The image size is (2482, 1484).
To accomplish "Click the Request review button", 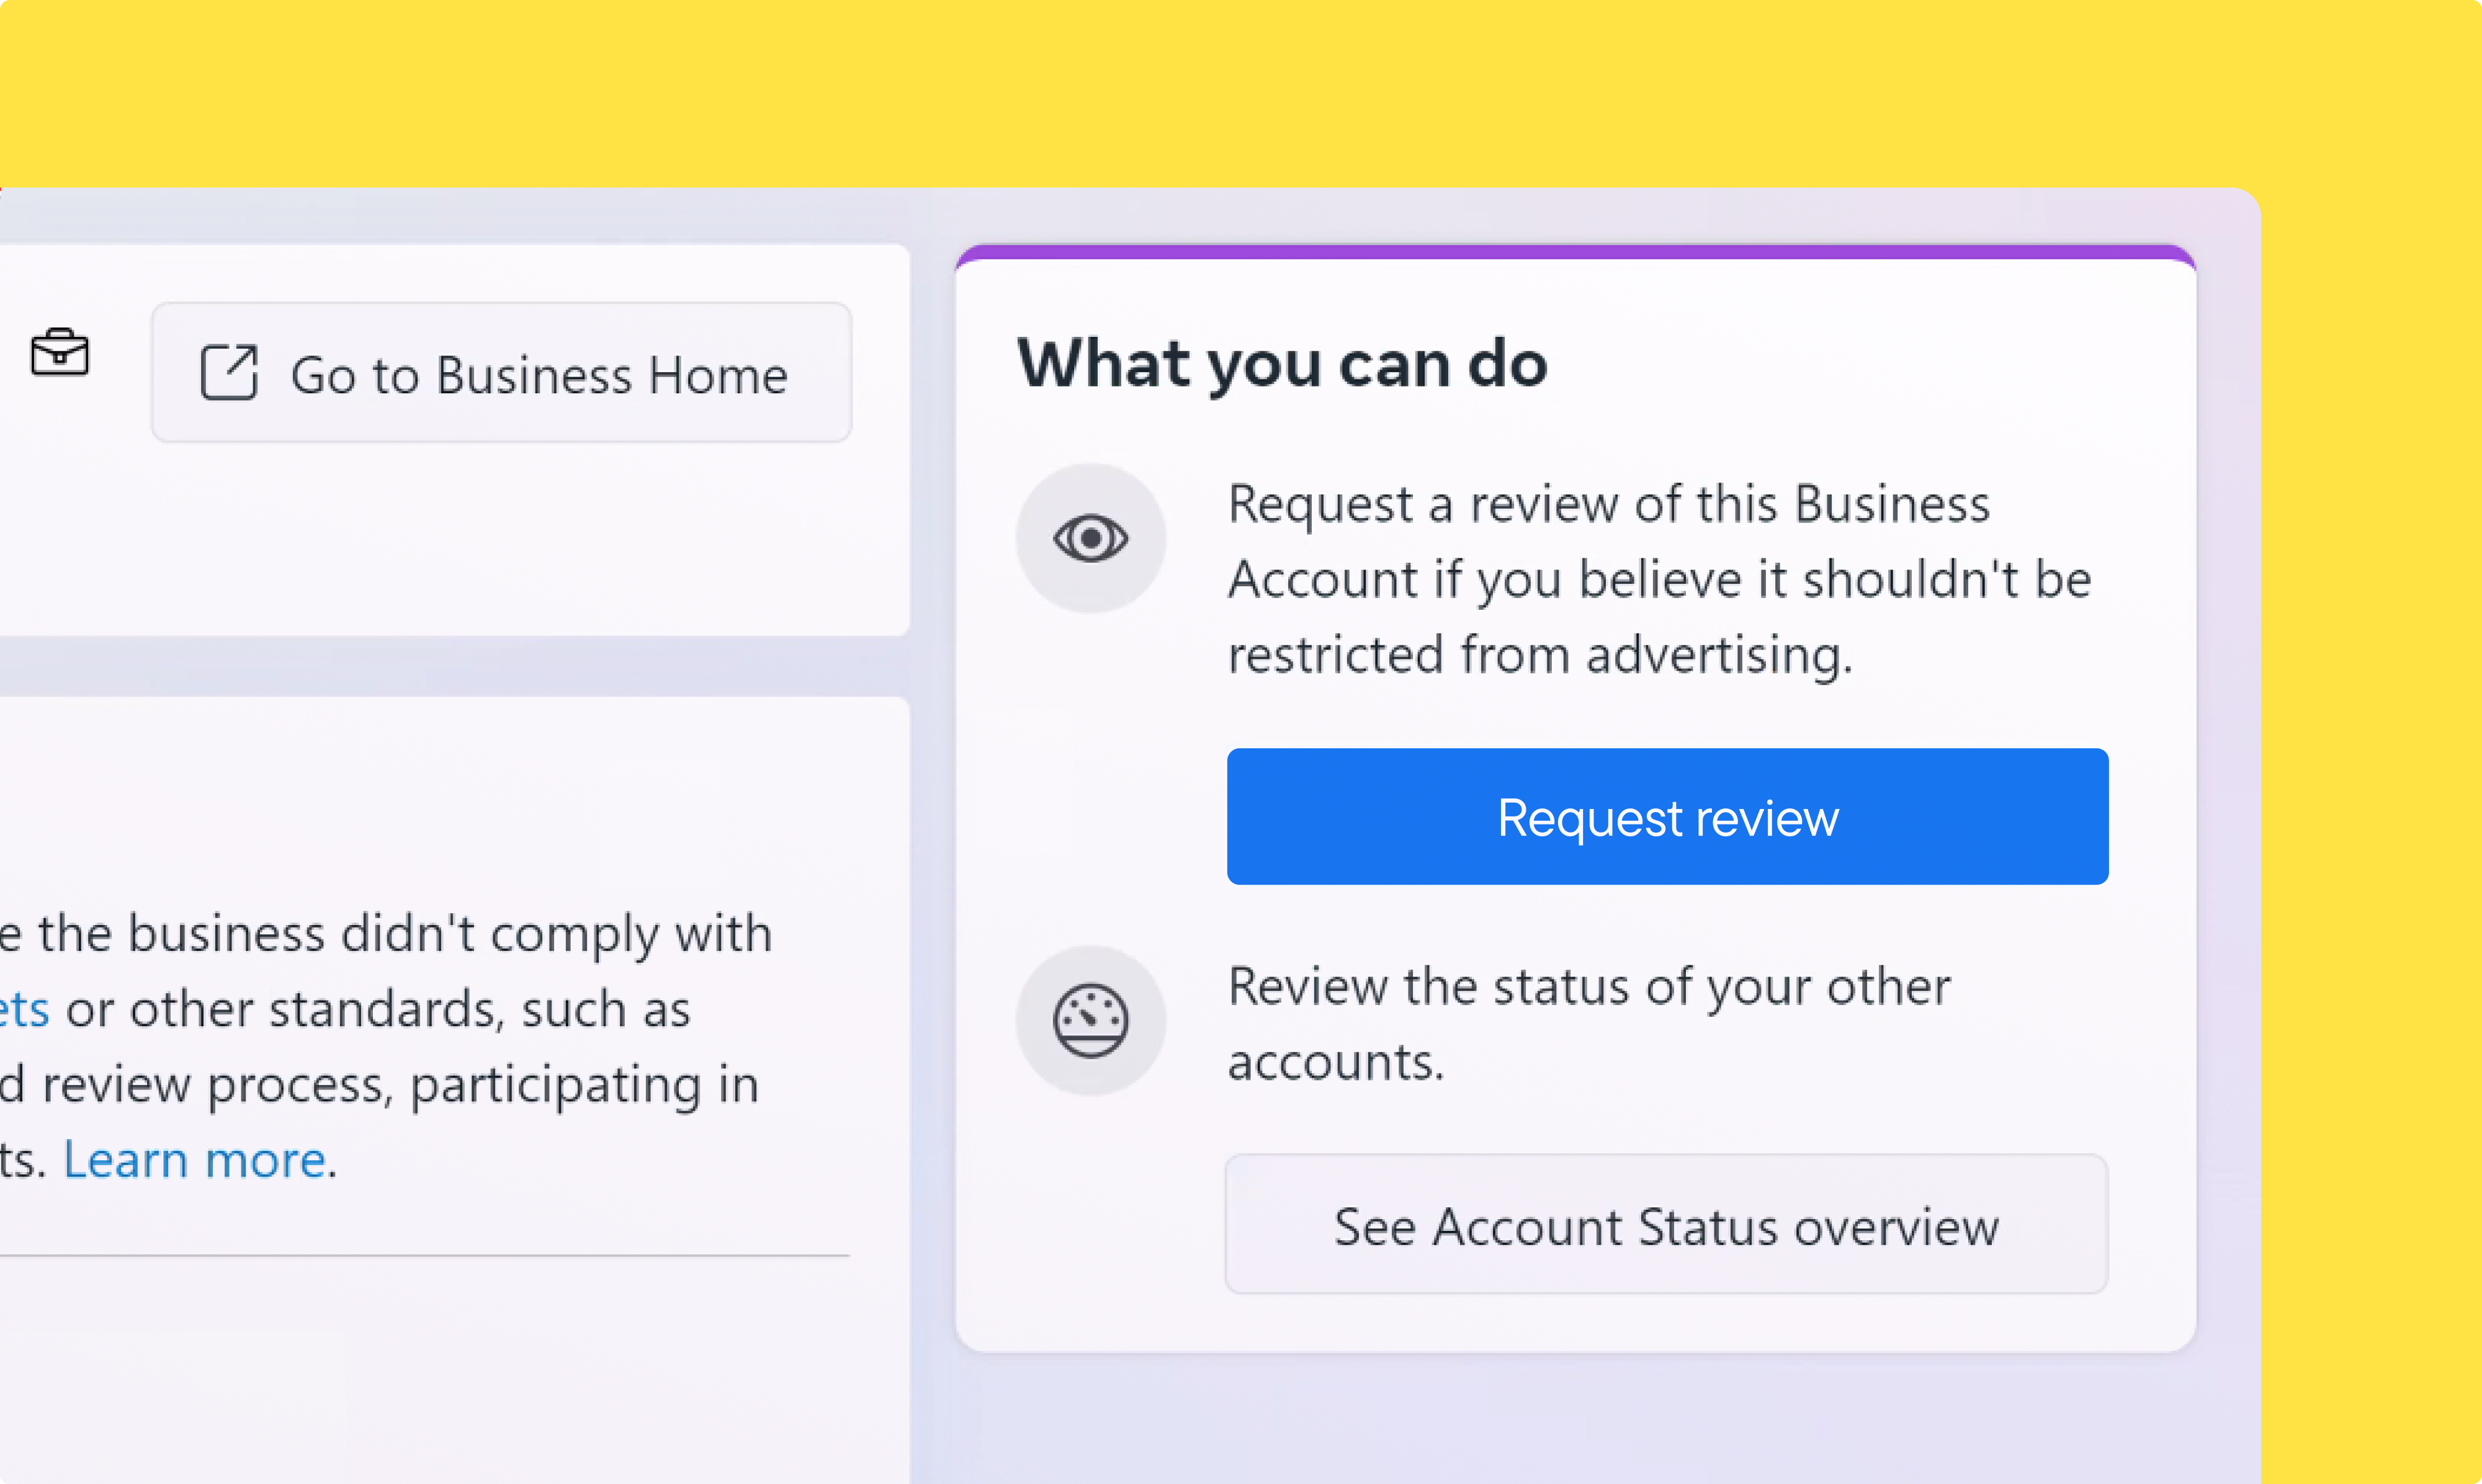I will (x=1667, y=816).
